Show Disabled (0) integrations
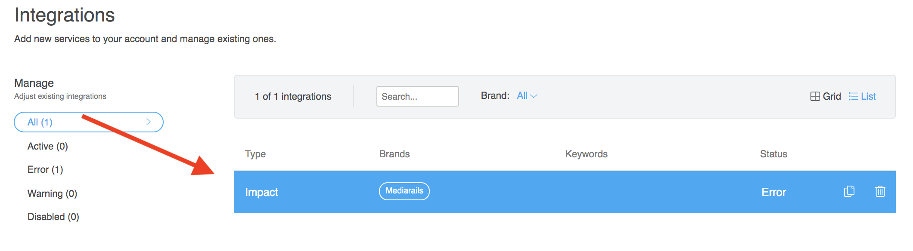 [53, 217]
